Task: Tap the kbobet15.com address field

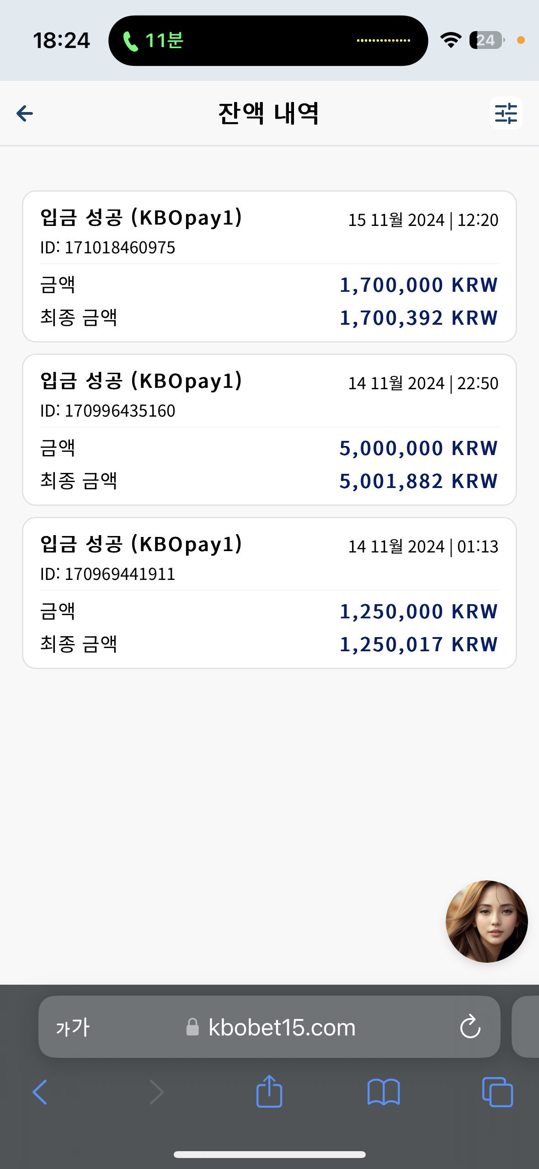Action: coord(269,1027)
